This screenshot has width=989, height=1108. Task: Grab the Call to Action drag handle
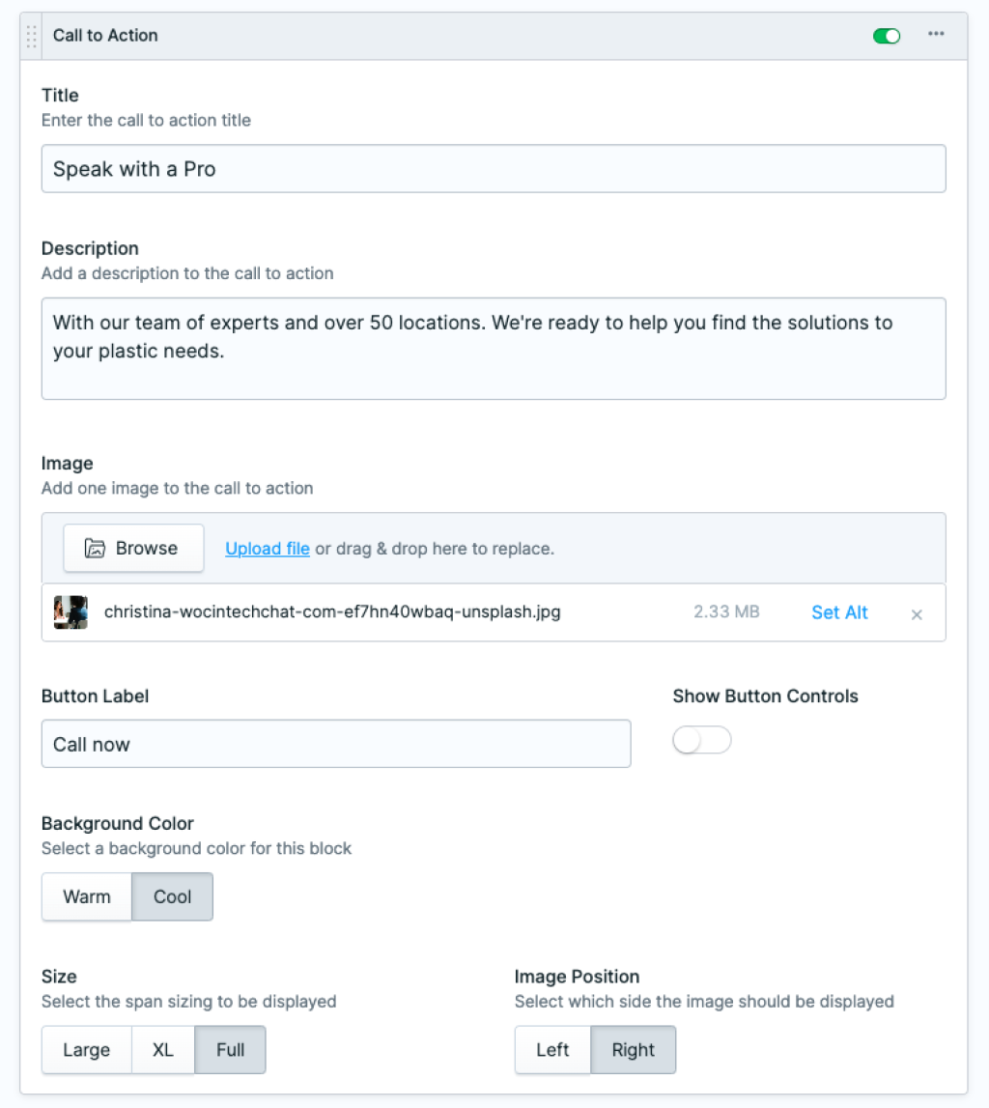(x=30, y=35)
